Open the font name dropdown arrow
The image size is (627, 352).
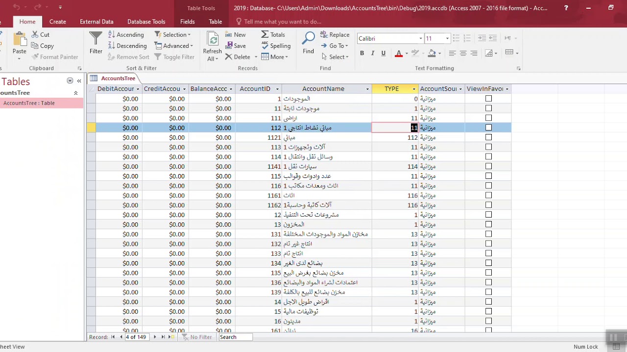pyautogui.click(x=420, y=39)
